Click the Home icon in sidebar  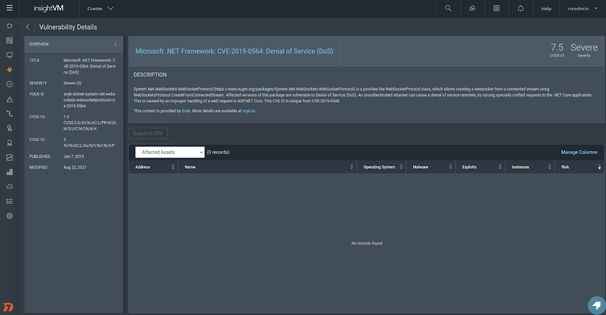[x=9, y=26]
